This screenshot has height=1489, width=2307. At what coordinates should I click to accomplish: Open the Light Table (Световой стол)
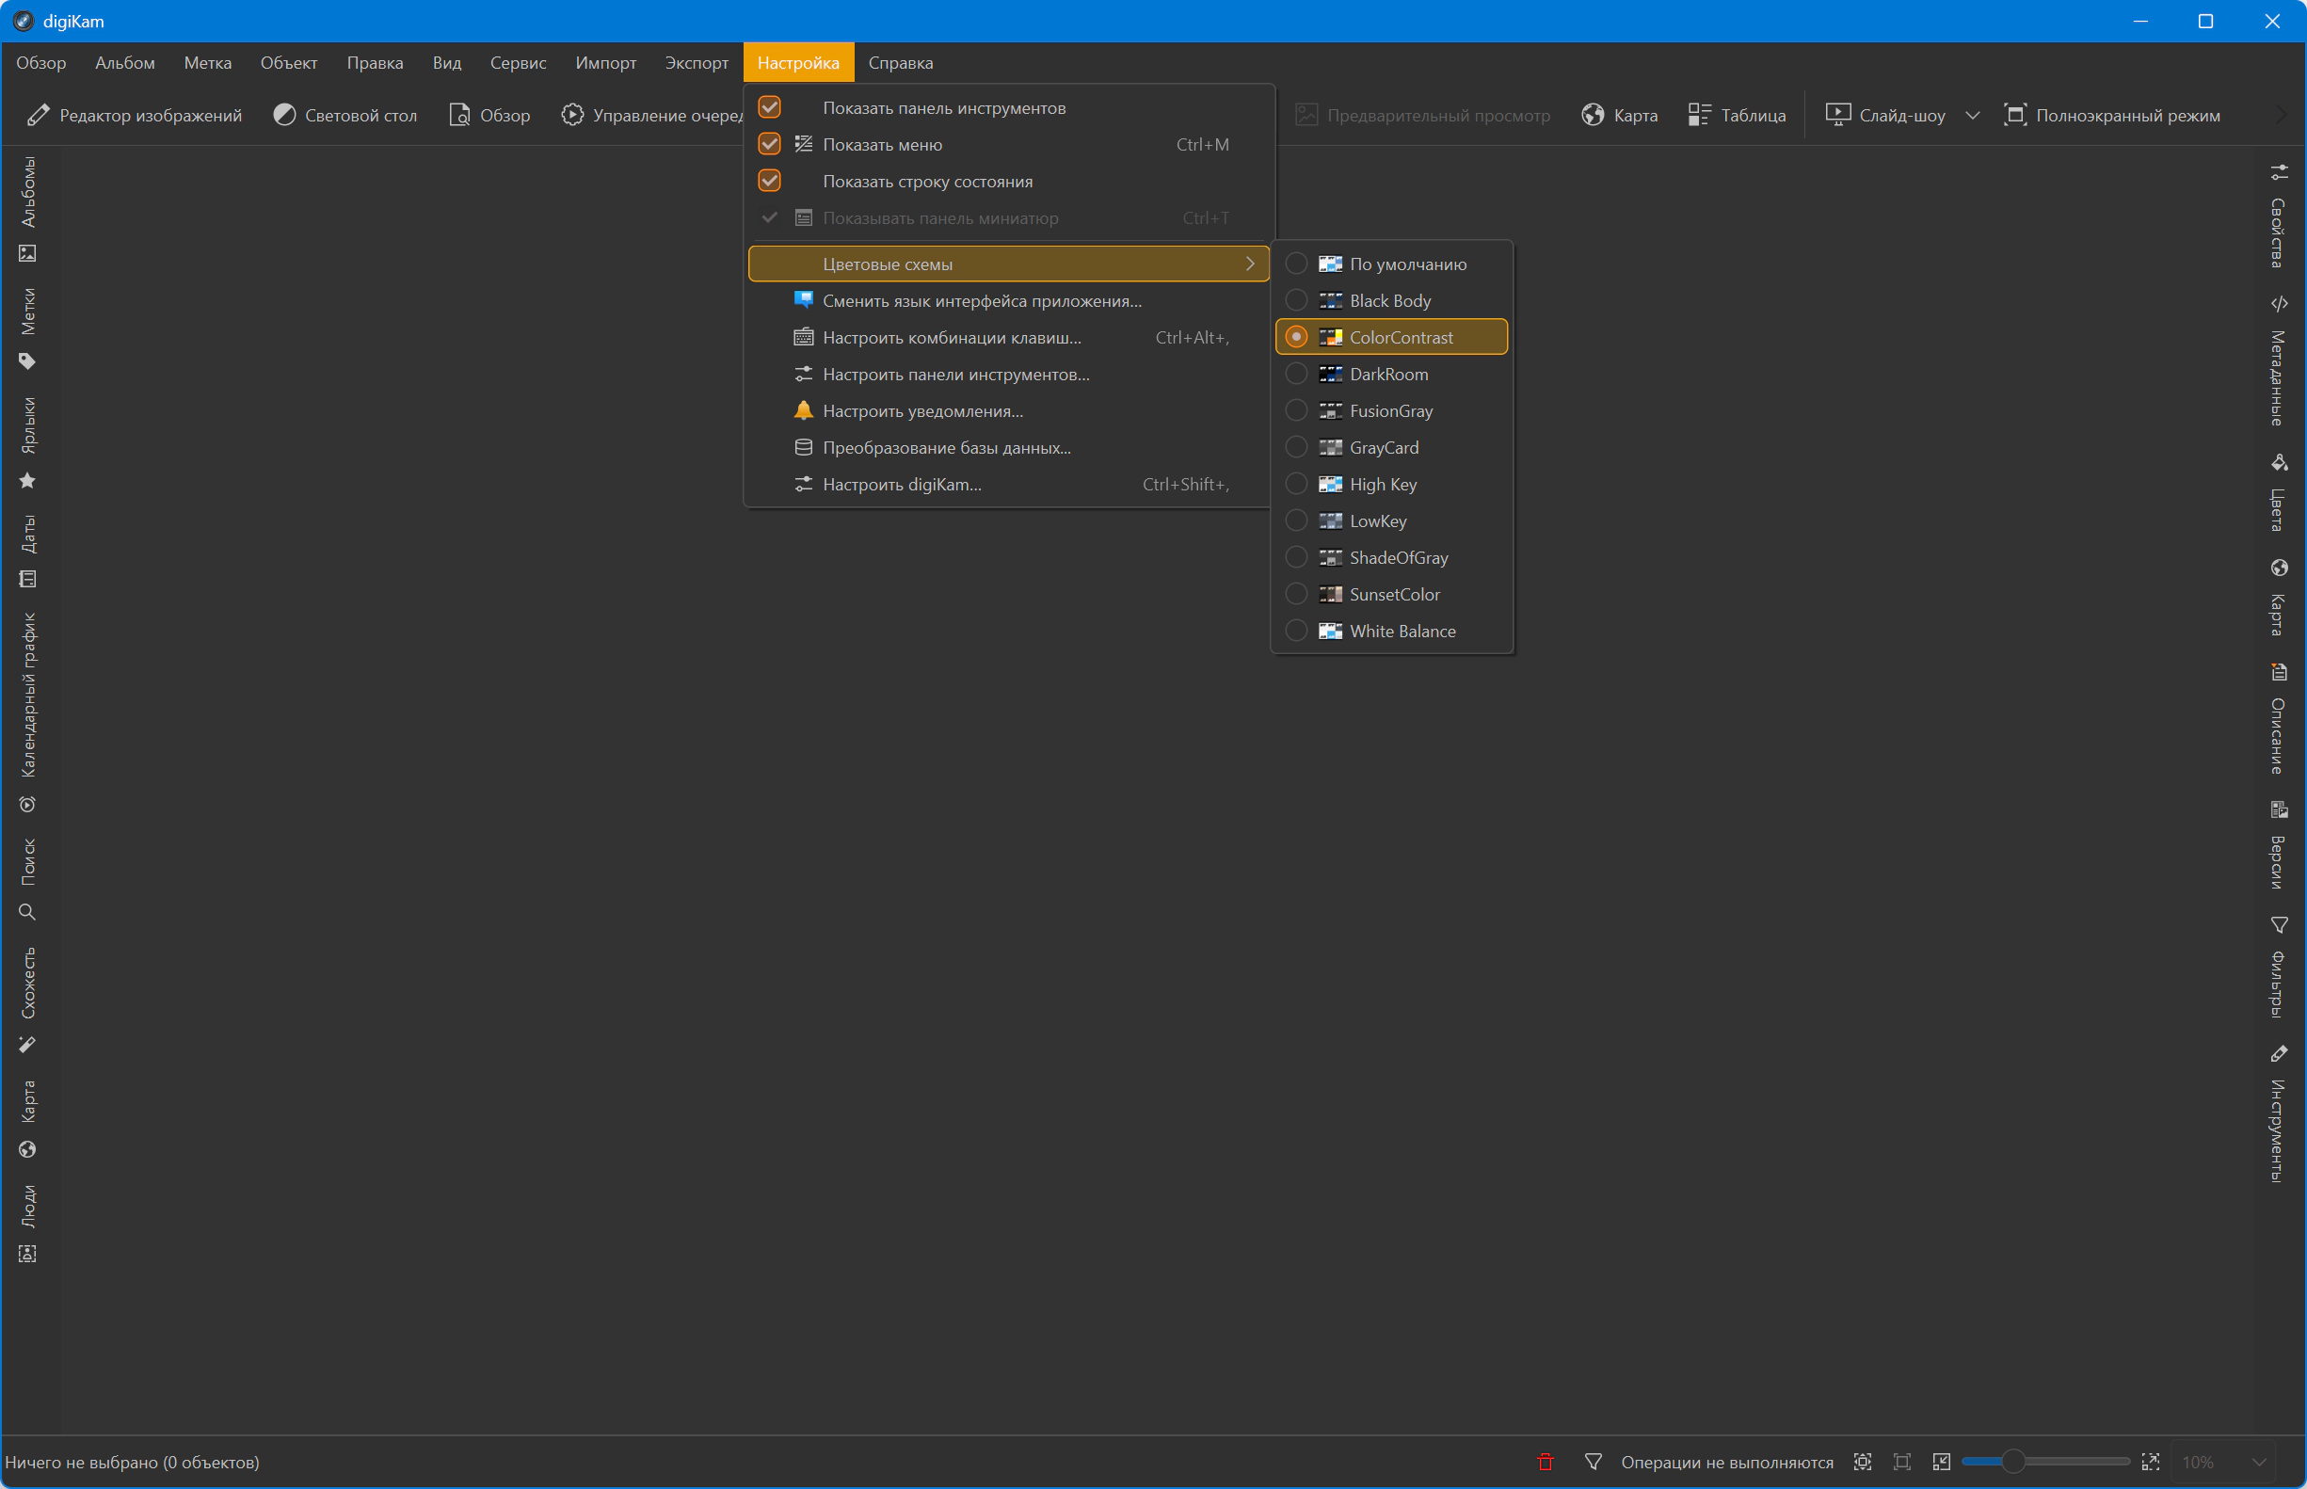[345, 115]
